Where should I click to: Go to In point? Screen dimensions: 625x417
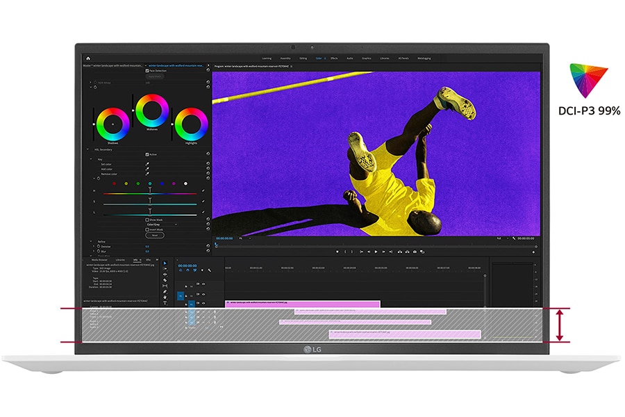[361, 252]
